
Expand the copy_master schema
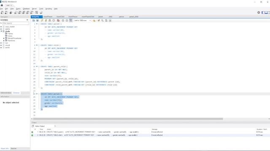tap(1, 27)
